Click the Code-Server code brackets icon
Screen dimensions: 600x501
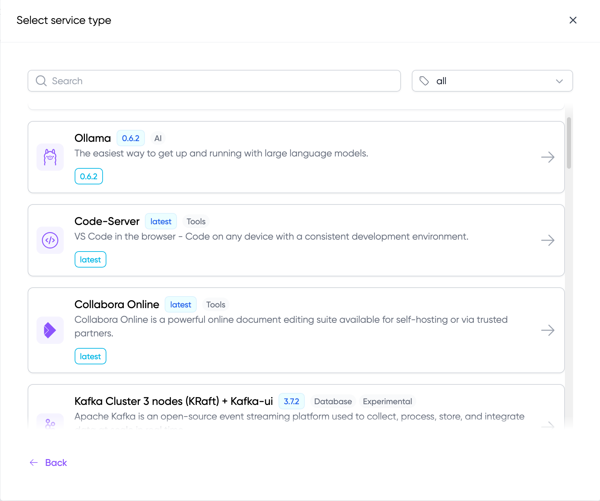(50, 240)
